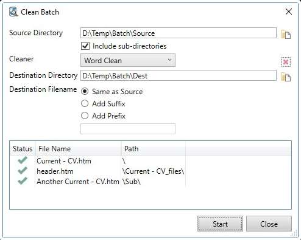Screen dimensions: 301x240
Task: Start the batch clean
Action: [220, 224]
